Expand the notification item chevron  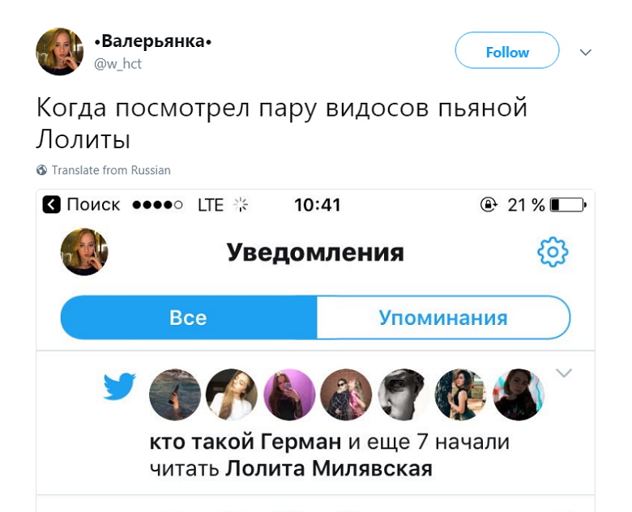point(564,373)
